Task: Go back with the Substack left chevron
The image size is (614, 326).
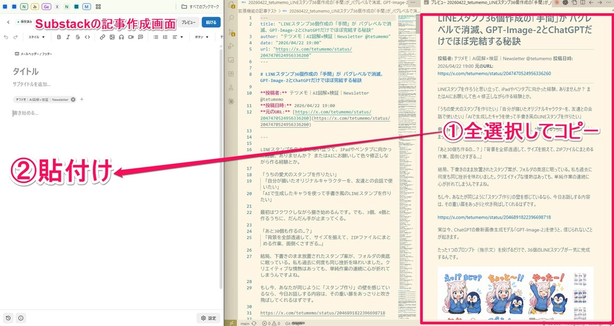Action: coord(8,22)
